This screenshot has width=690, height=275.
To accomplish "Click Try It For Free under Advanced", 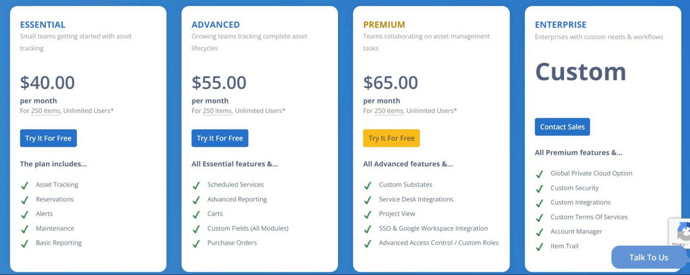I will [220, 138].
